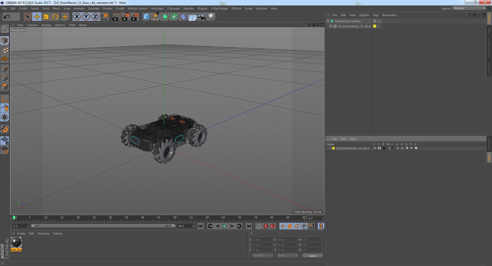Render the active view

pos(116,17)
